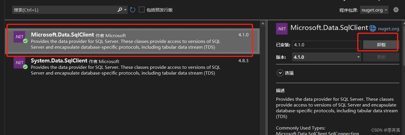This screenshot has width=405, height=135.
Task: Open the 程序包源 nuget.org dropdown
Action: (x=374, y=10)
